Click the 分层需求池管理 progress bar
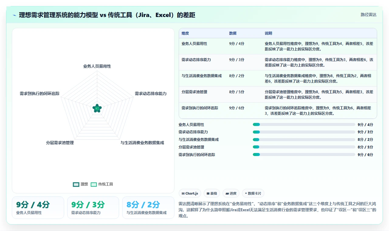This screenshot has width=389, height=231. click(304, 147)
